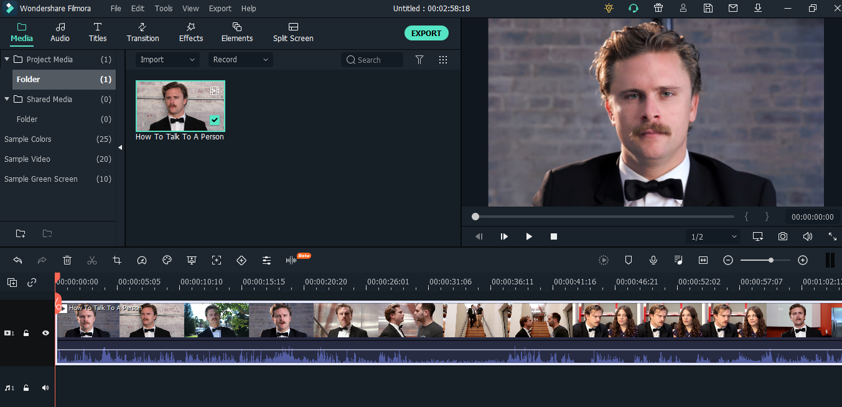Start a voiceover recording with the microphone icon

pyautogui.click(x=653, y=260)
